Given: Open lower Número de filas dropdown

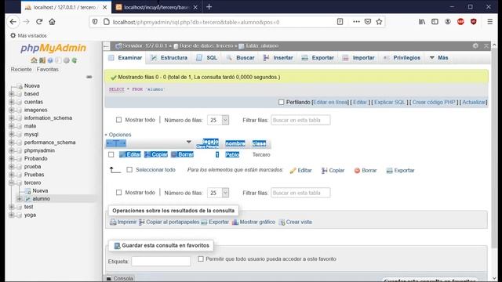Looking at the screenshot, I should (x=218, y=193).
